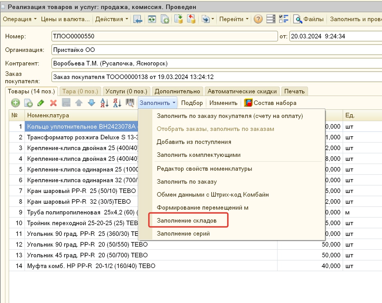382x303 pixels.
Task: Click the green pencil edit icon
Action: [x=41, y=103]
